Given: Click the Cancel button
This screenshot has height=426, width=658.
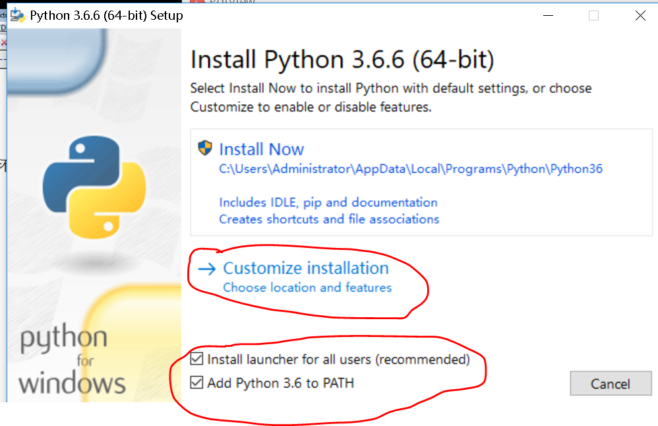Looking at the screenshot, I should pyautogui.click(x=611, y=384).
